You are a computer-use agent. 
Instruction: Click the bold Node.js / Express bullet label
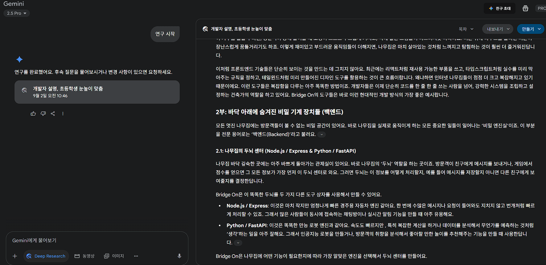[248, 206]
